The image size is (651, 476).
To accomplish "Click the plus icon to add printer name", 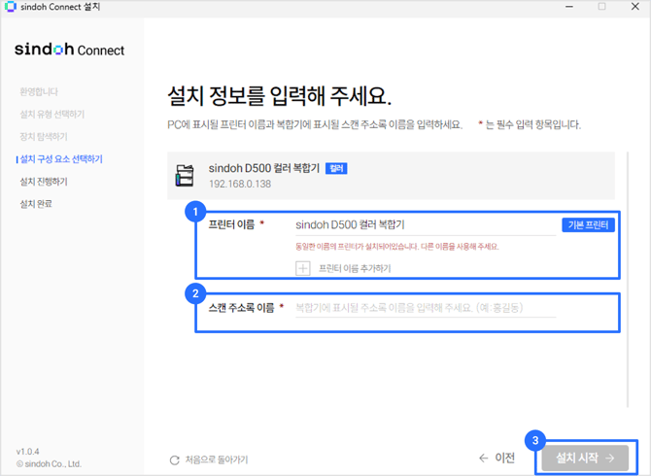I will point(302,268).
